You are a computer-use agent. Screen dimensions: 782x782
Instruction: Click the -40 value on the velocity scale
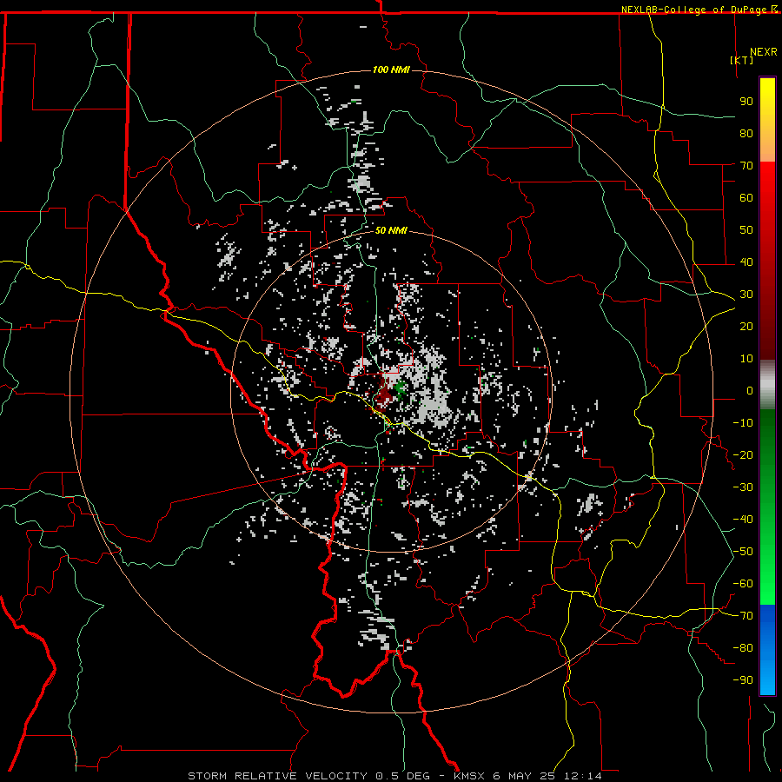743,520
